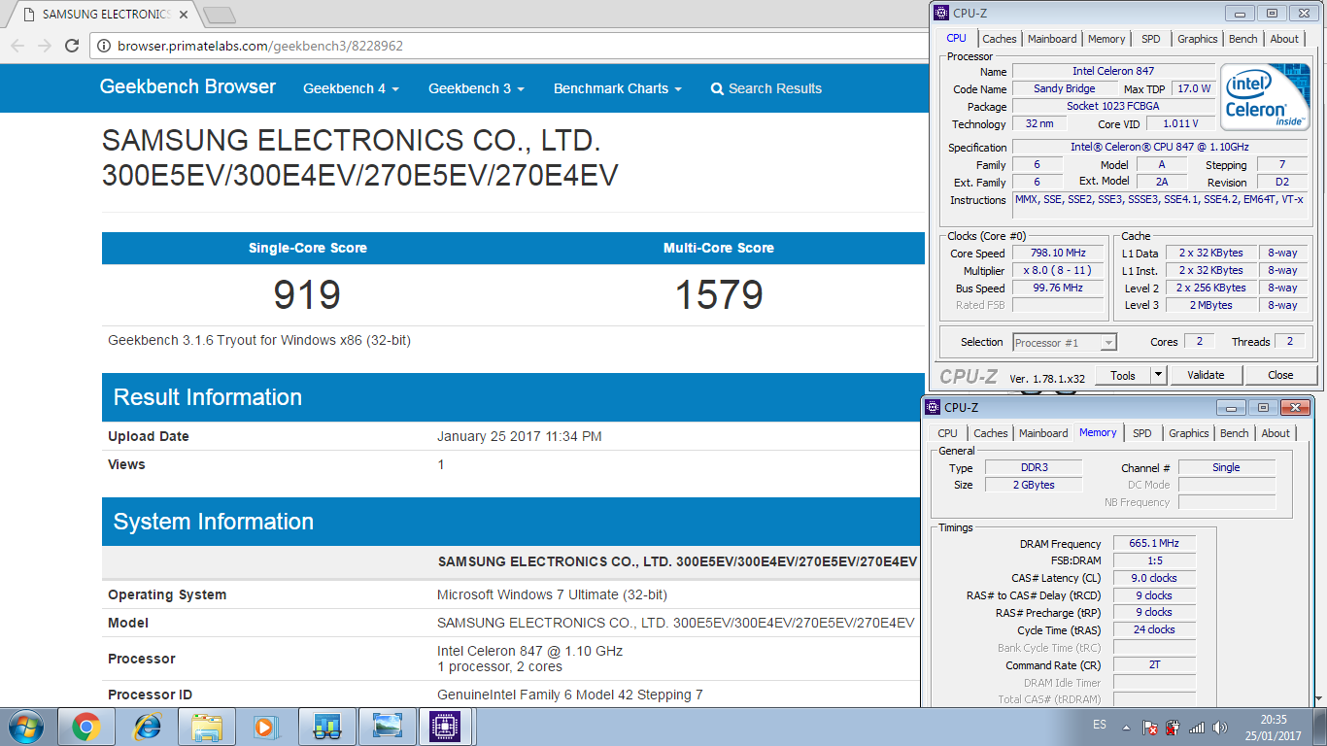This screenshot has width=1327, height=746.
Task: Switch to Caches tab in CPU-Z Memory window
Action: point(991,433)
